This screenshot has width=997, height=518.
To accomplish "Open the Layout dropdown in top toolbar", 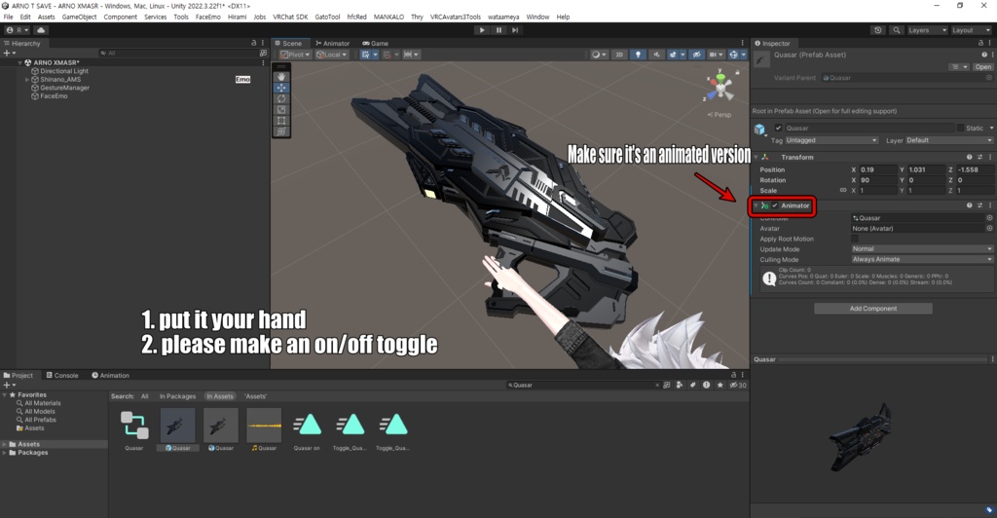I will [971, 30].
